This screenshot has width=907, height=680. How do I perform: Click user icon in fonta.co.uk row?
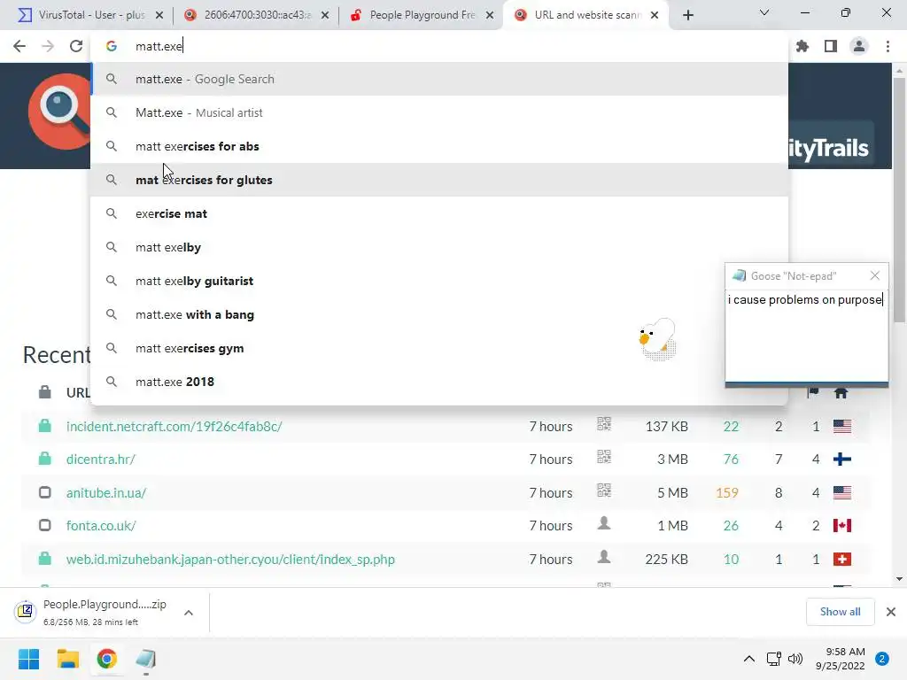[604, 523]
